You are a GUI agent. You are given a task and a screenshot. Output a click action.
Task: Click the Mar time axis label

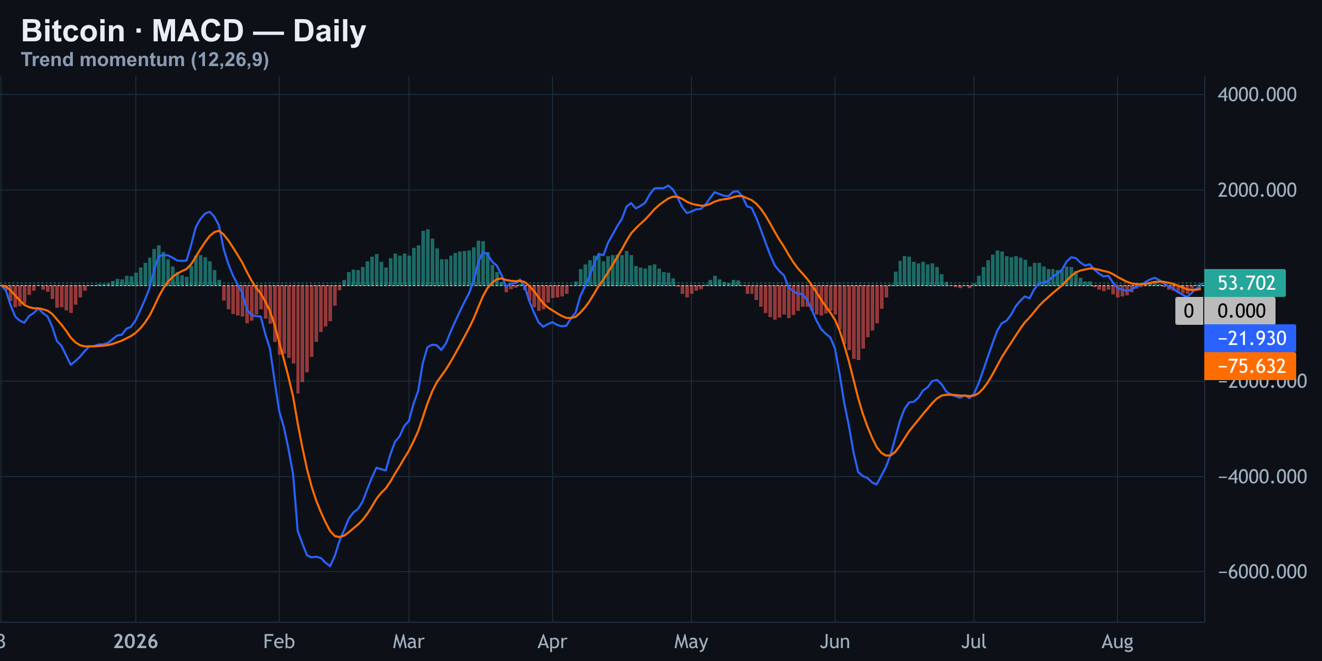[x=408, y=641]
